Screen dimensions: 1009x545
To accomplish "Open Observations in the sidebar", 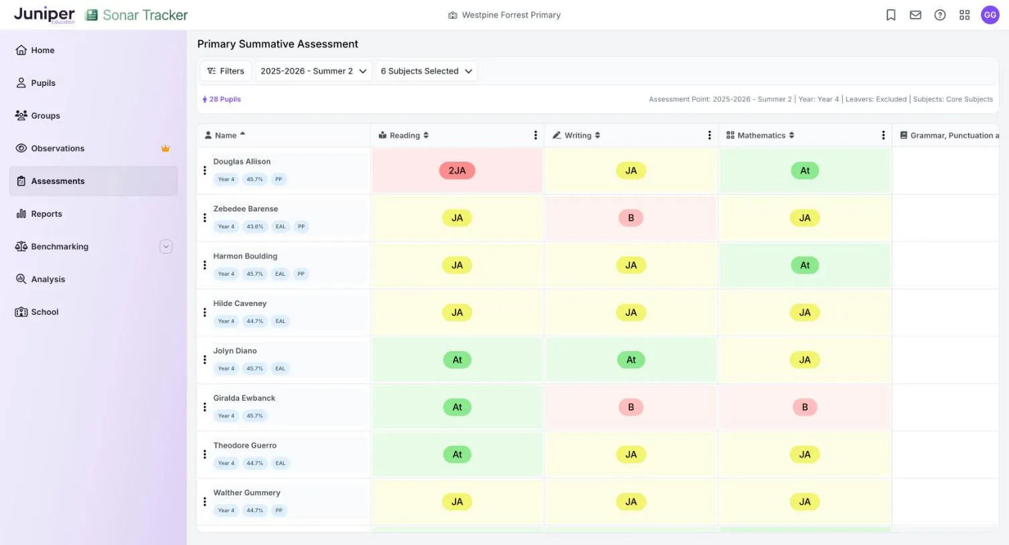I will pyautogui.click(x=93, y=149).
